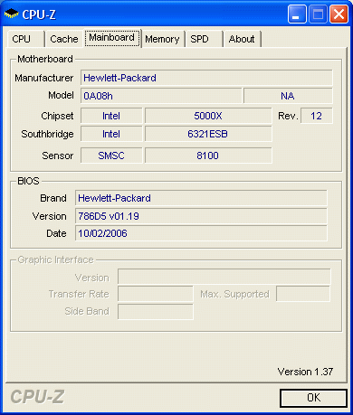Switch to the CPU tab
This screenshot has height=415, width=353.
(x=26, y=39)
